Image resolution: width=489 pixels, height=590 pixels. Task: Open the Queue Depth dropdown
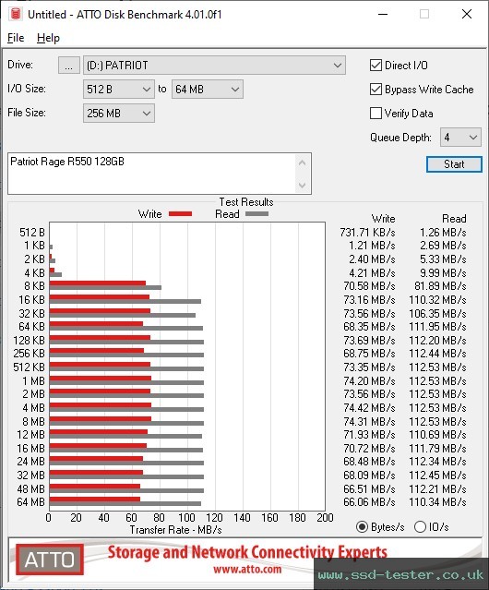[460, 138]
